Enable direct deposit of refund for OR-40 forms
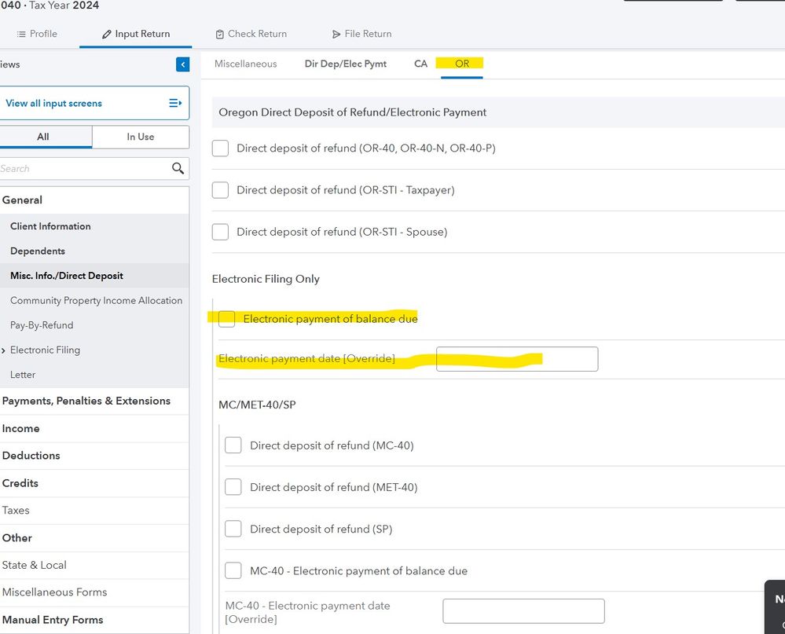 pyautogui.click(x=221, y=148)
